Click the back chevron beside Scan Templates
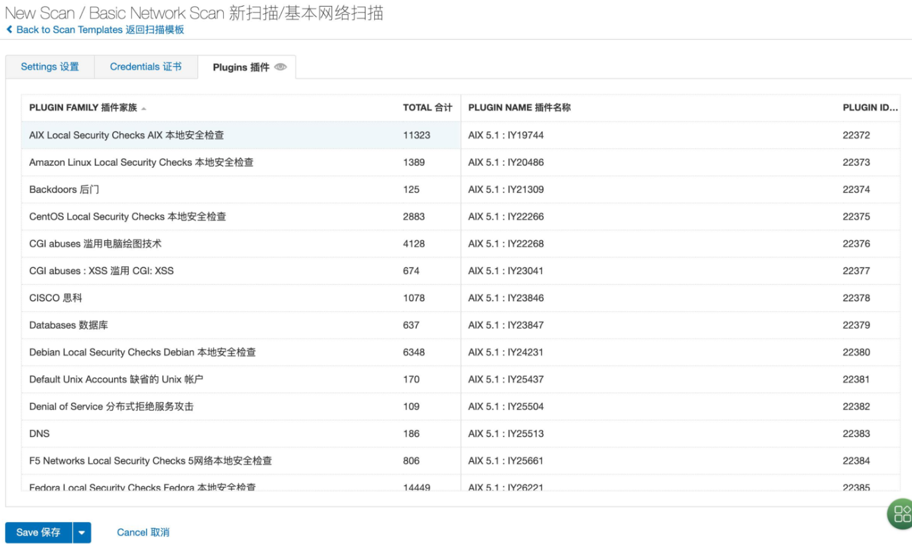This screenshot has height=552, width=912. pos(9,30)
